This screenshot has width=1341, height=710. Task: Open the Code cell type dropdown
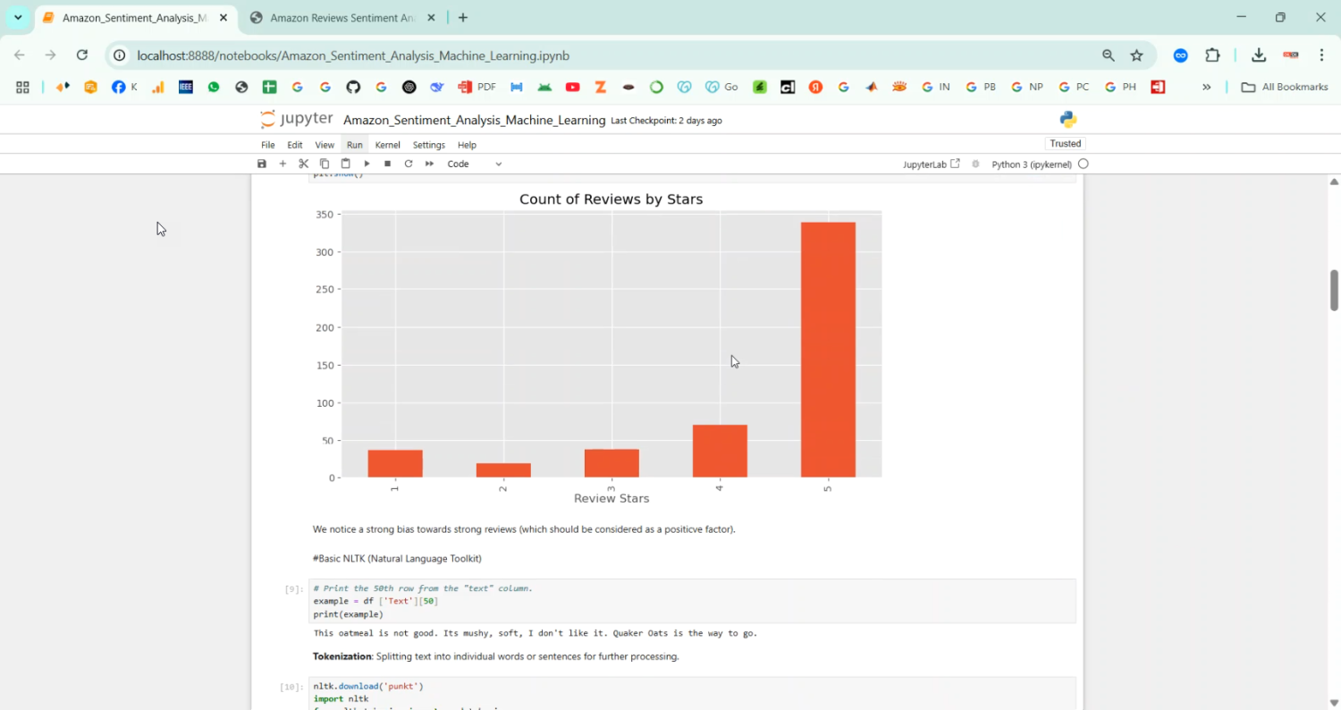[x=475, y=164]
